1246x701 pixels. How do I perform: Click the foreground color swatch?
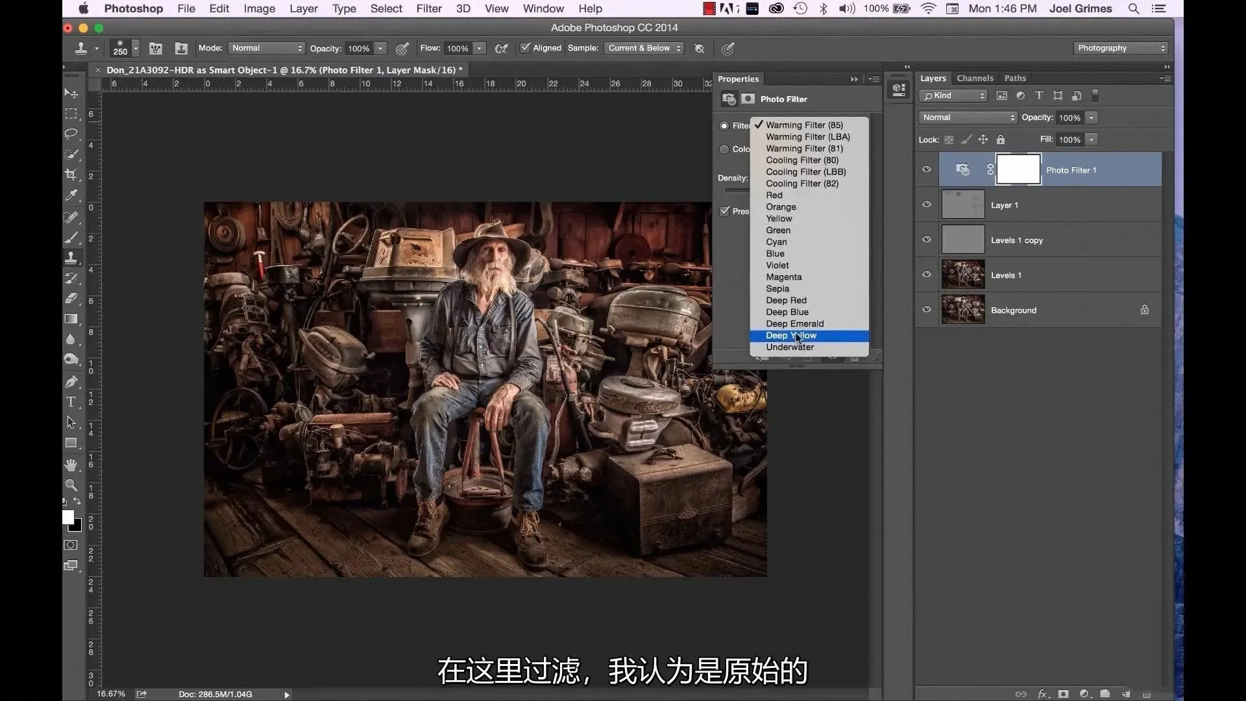pos(68,517)
